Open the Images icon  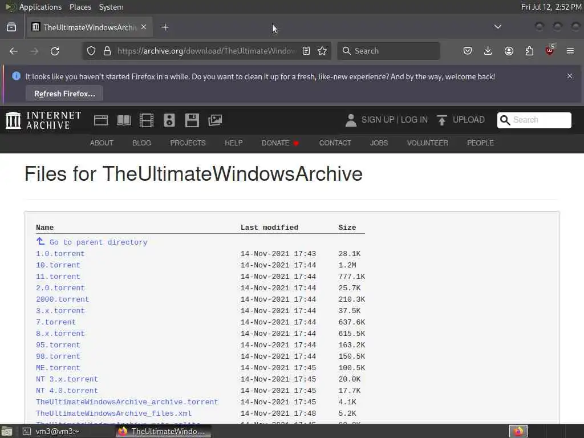point(215,120)
